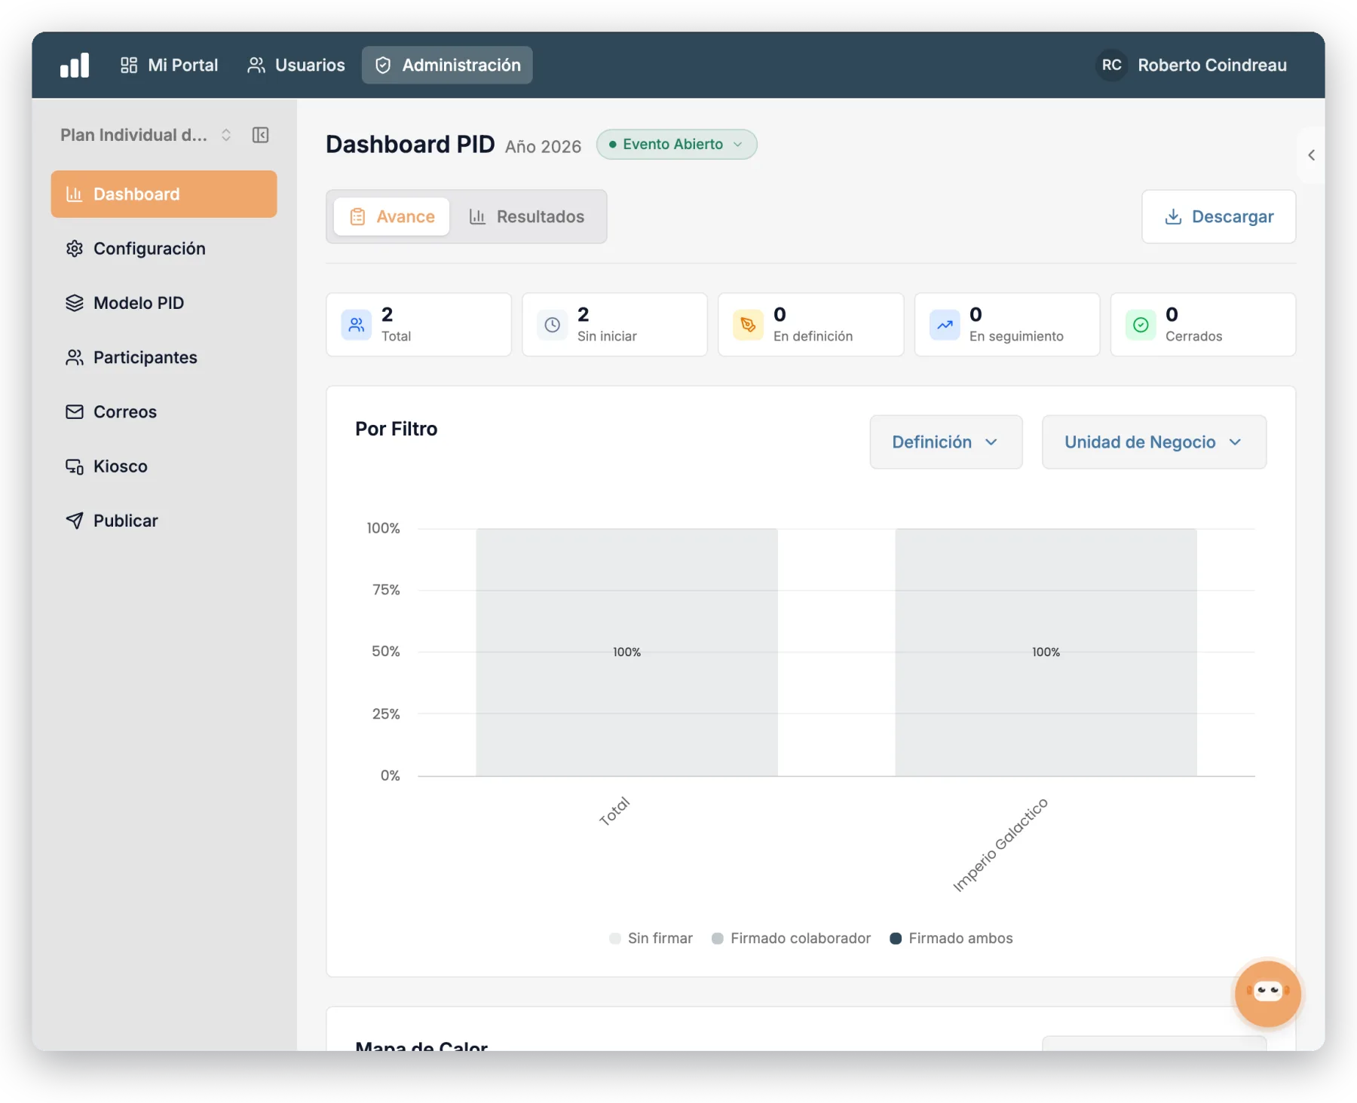The image size is (1357, 1103).
Task: Open the Evento Abierto status dropdown
Action: point(676,144)
